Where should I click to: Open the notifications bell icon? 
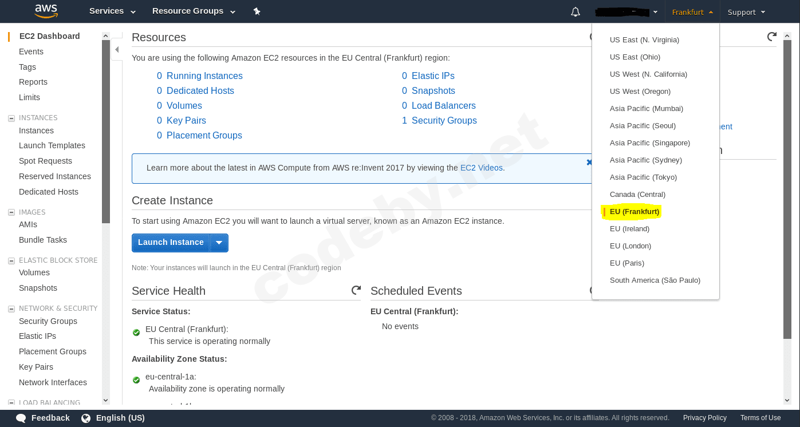click(575, 11)
